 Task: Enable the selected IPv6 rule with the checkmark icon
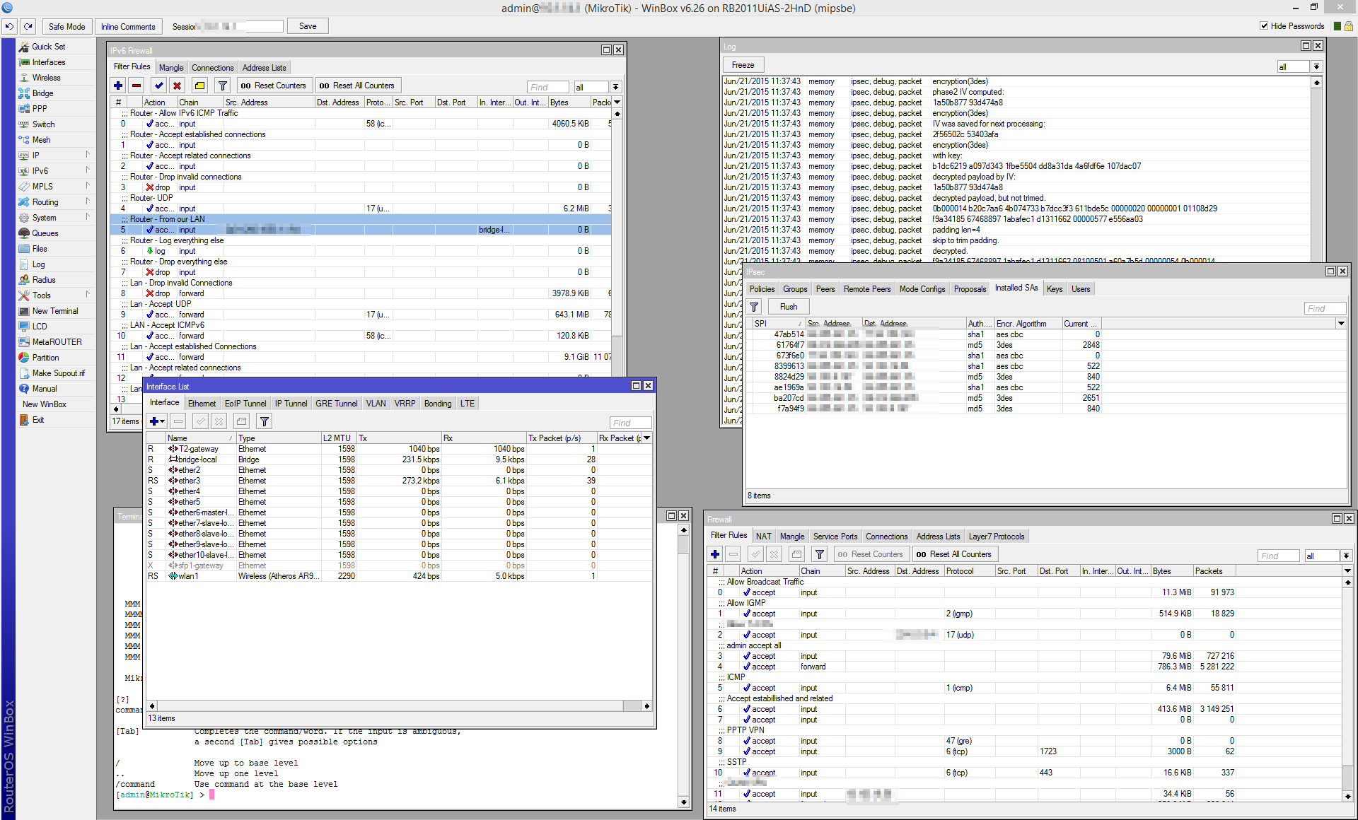pyautogui.click(x=159, y=86)
